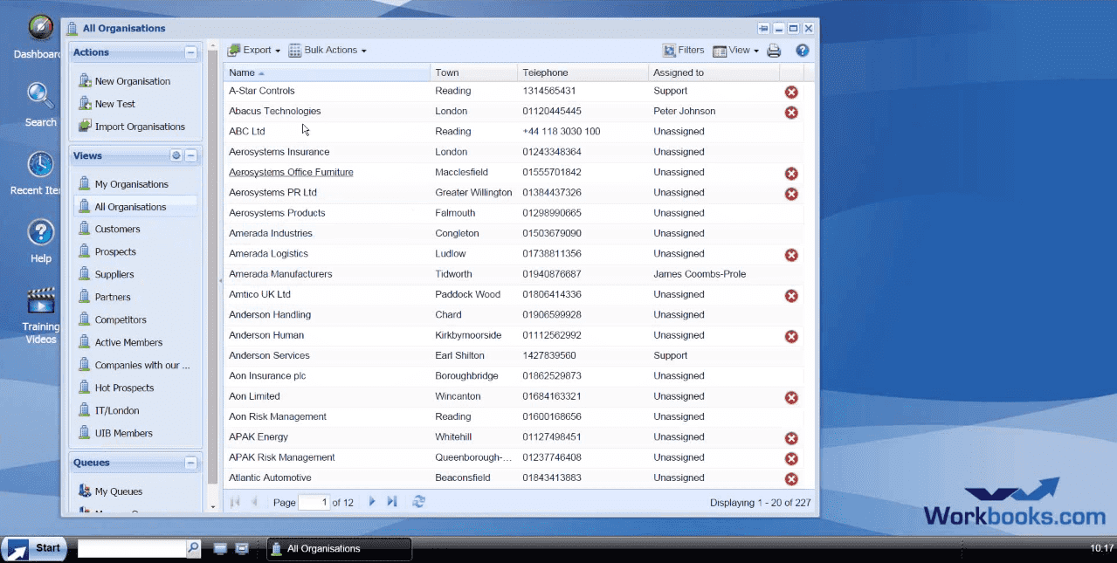Open the Dashboard desktop icon
This screenshot has height=563, width=1117.
click(x=40, y=29)
